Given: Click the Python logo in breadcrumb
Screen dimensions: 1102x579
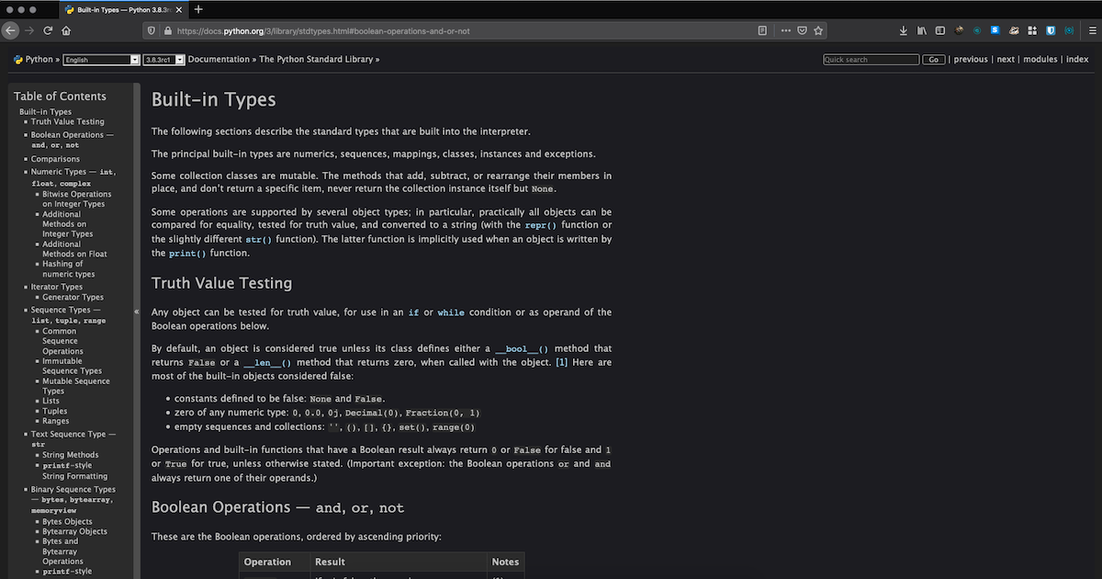Looking at the screenshot, I should 18,59.
